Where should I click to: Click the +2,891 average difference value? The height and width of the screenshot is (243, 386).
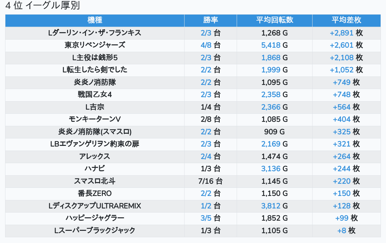[341, 33]
